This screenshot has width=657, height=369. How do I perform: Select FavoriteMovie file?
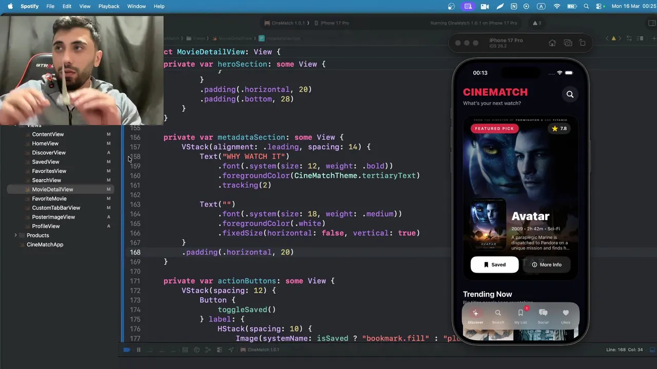click(49, 199)
